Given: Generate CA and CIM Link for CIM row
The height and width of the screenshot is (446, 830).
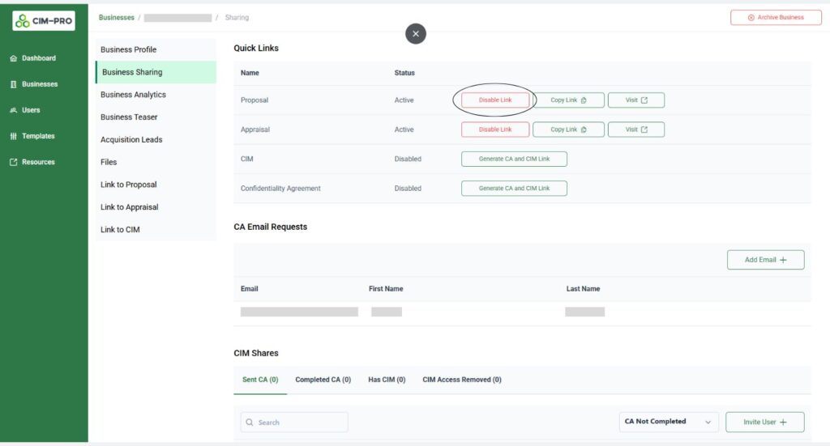Looking at the screenshot, I should coord(514,159).
